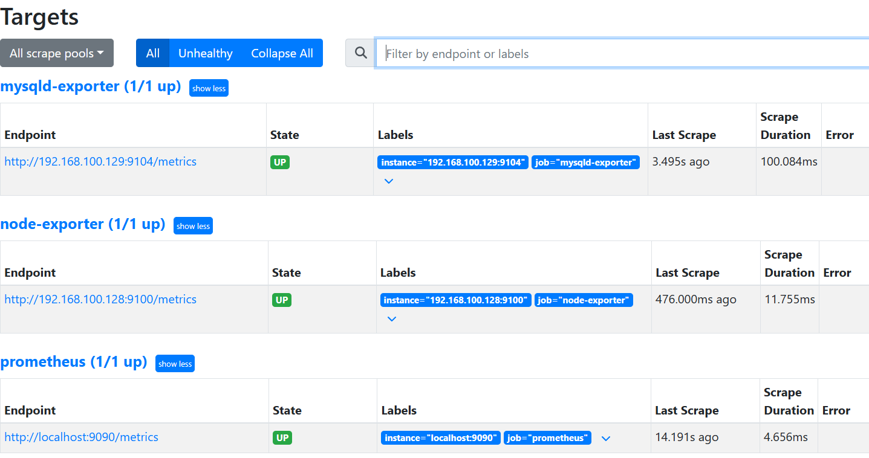Click label job="prometheus"

coord(548,437)
